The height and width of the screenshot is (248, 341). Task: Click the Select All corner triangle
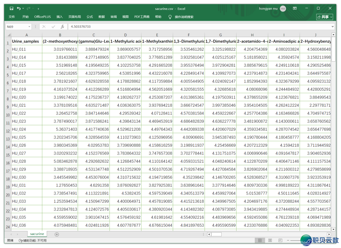coord(9,35)
